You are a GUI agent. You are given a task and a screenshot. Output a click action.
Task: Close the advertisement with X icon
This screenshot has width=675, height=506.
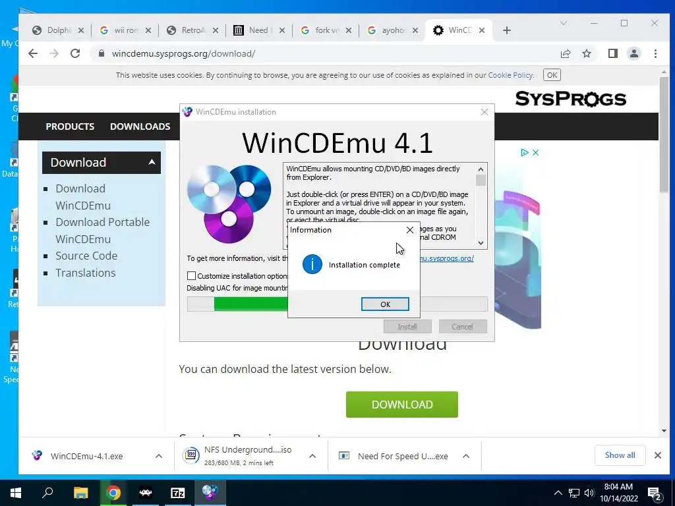pyautogui.click(x=535, y=152)
